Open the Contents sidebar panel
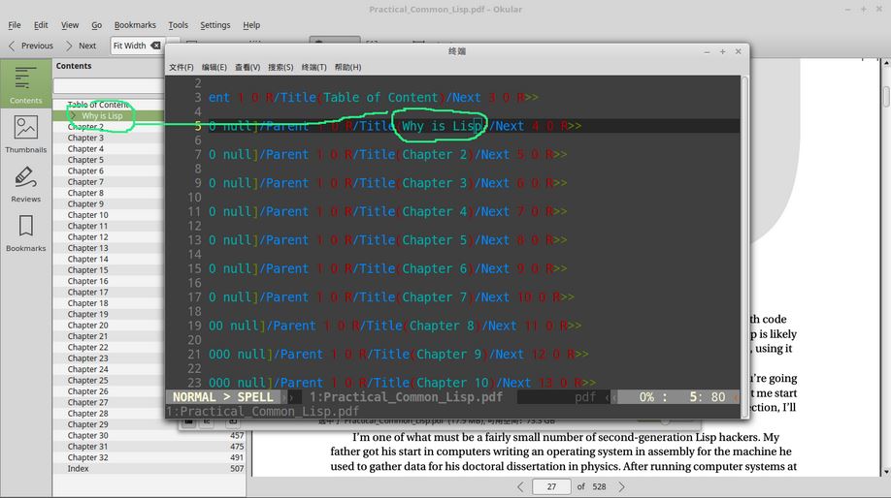 (x=25, y=83)
